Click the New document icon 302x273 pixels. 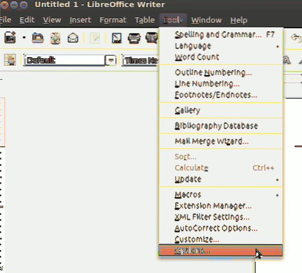click(x=10, y=37)
